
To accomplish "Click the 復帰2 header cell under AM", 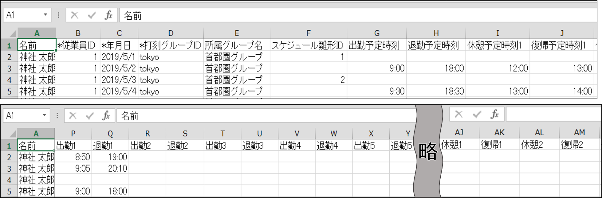I will click(579, 144).
